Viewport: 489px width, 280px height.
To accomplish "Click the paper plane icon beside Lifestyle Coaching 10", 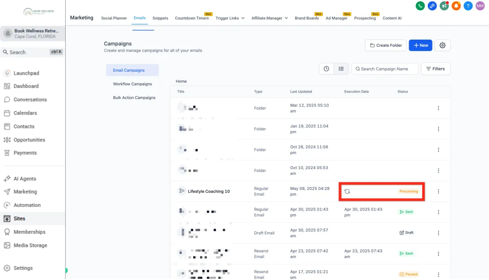I will click(182, 191).
